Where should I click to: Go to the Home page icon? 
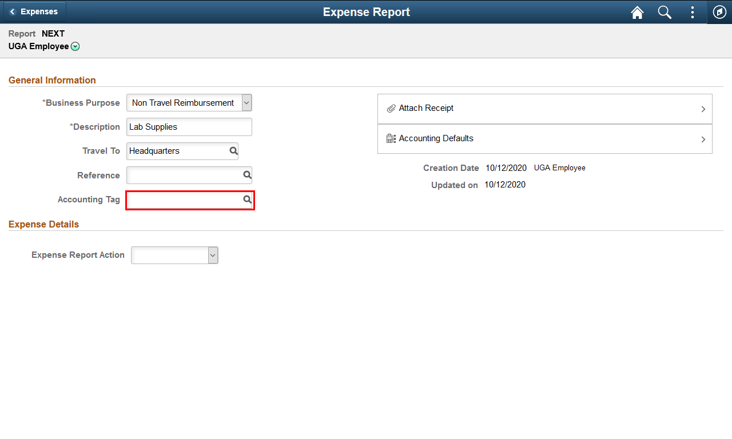point(637,12)
